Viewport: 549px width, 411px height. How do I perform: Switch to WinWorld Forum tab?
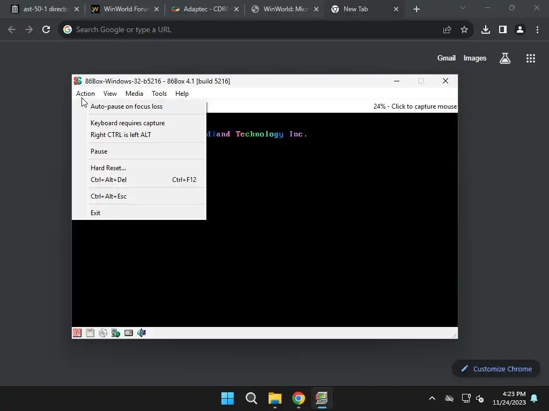[124, 9]
